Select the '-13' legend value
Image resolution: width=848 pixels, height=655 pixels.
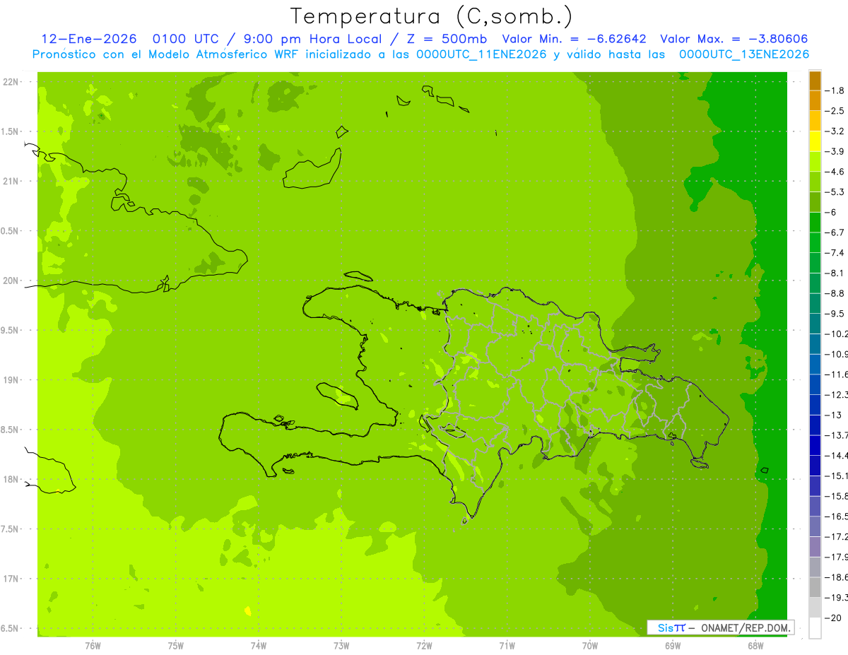click(834, 415)
